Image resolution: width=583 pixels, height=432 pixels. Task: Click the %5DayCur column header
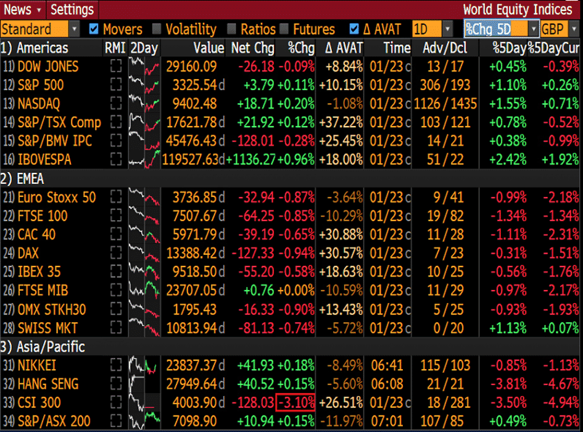(553, 48)
